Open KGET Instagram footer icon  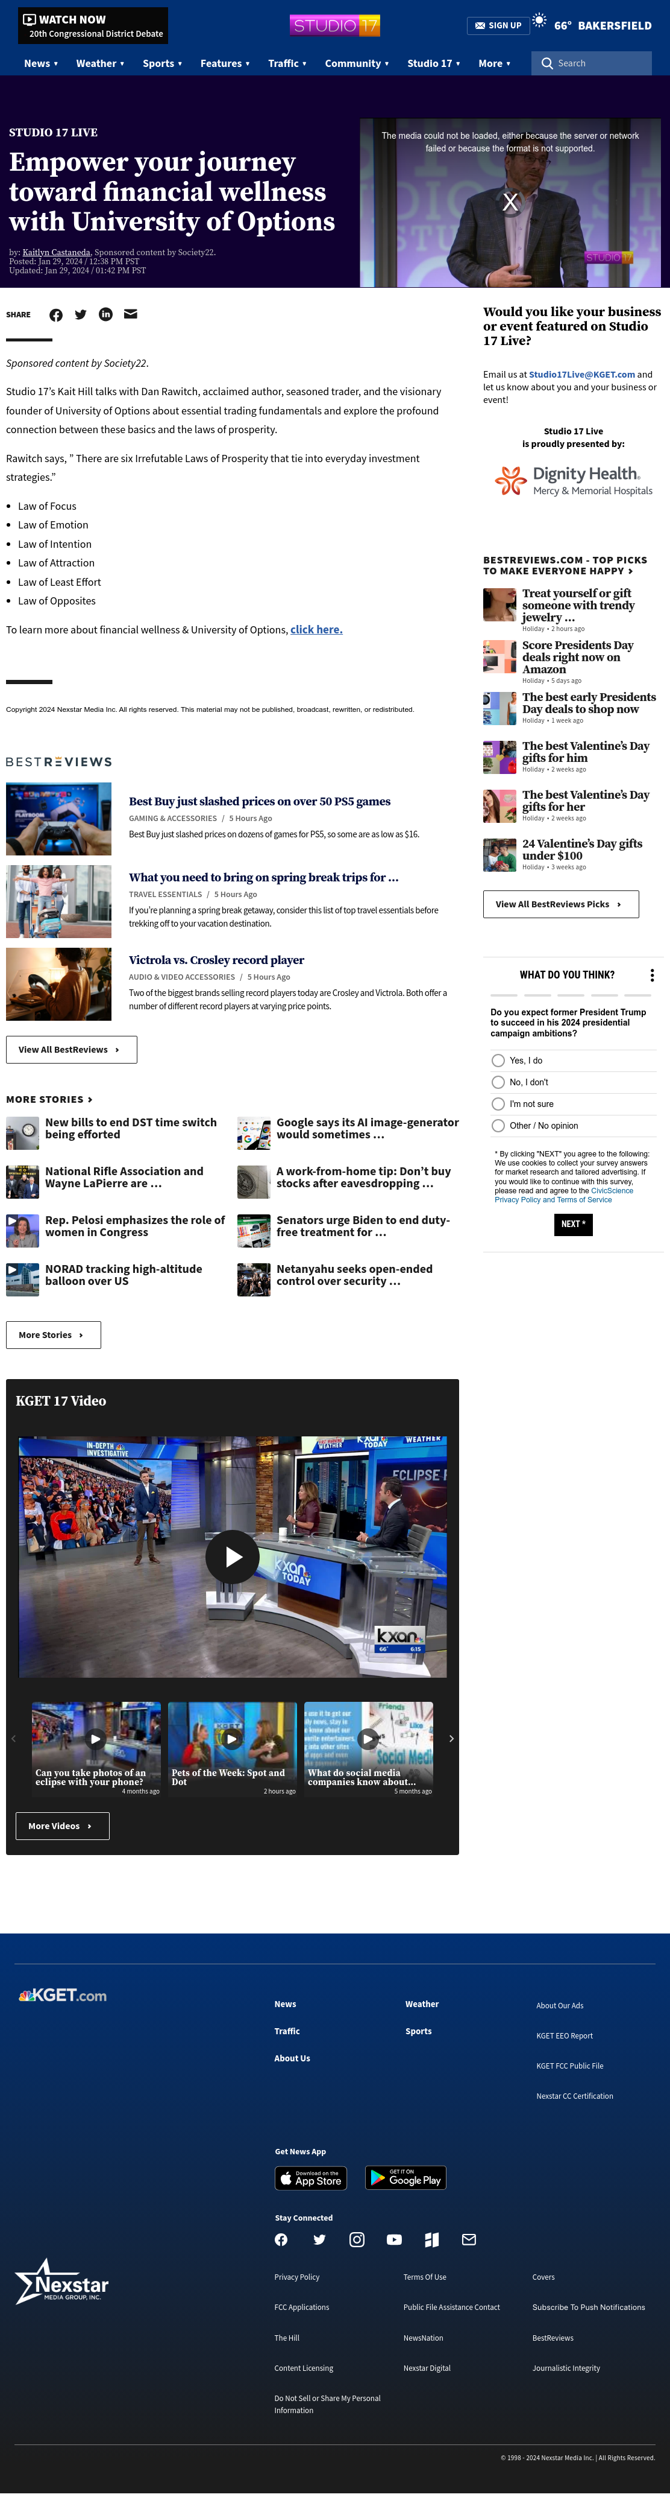(357, 2239)
